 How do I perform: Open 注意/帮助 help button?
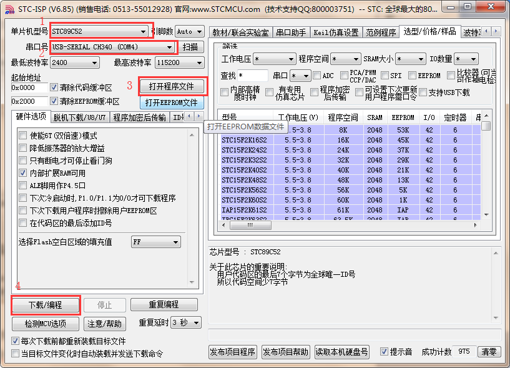105,324
